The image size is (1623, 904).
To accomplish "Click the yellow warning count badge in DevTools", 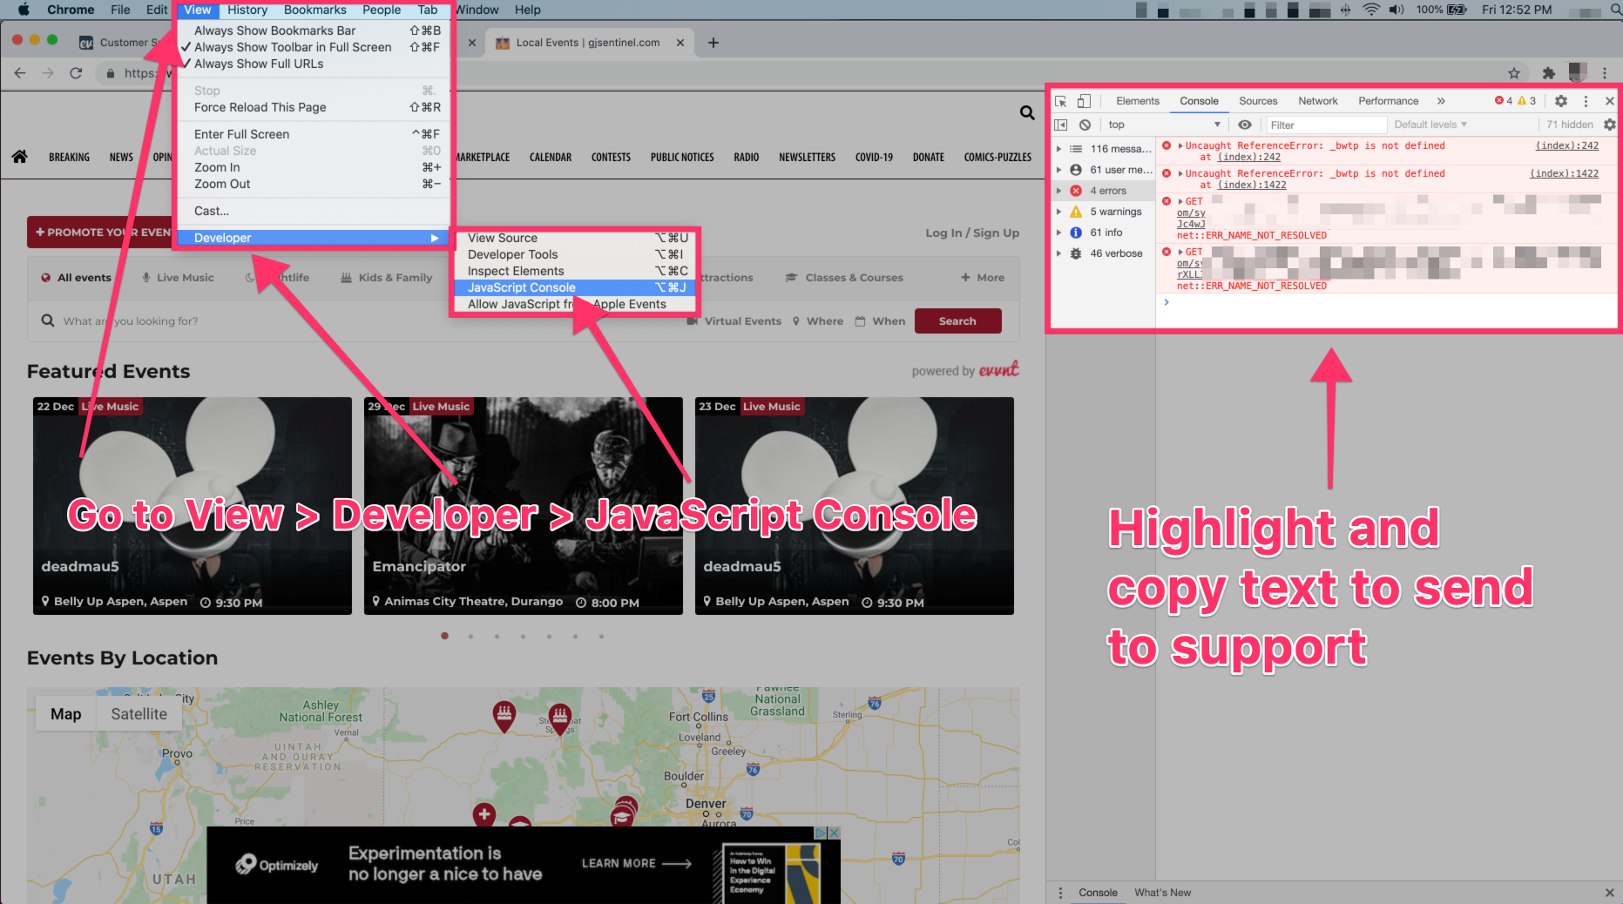I will coord(1527,101).
